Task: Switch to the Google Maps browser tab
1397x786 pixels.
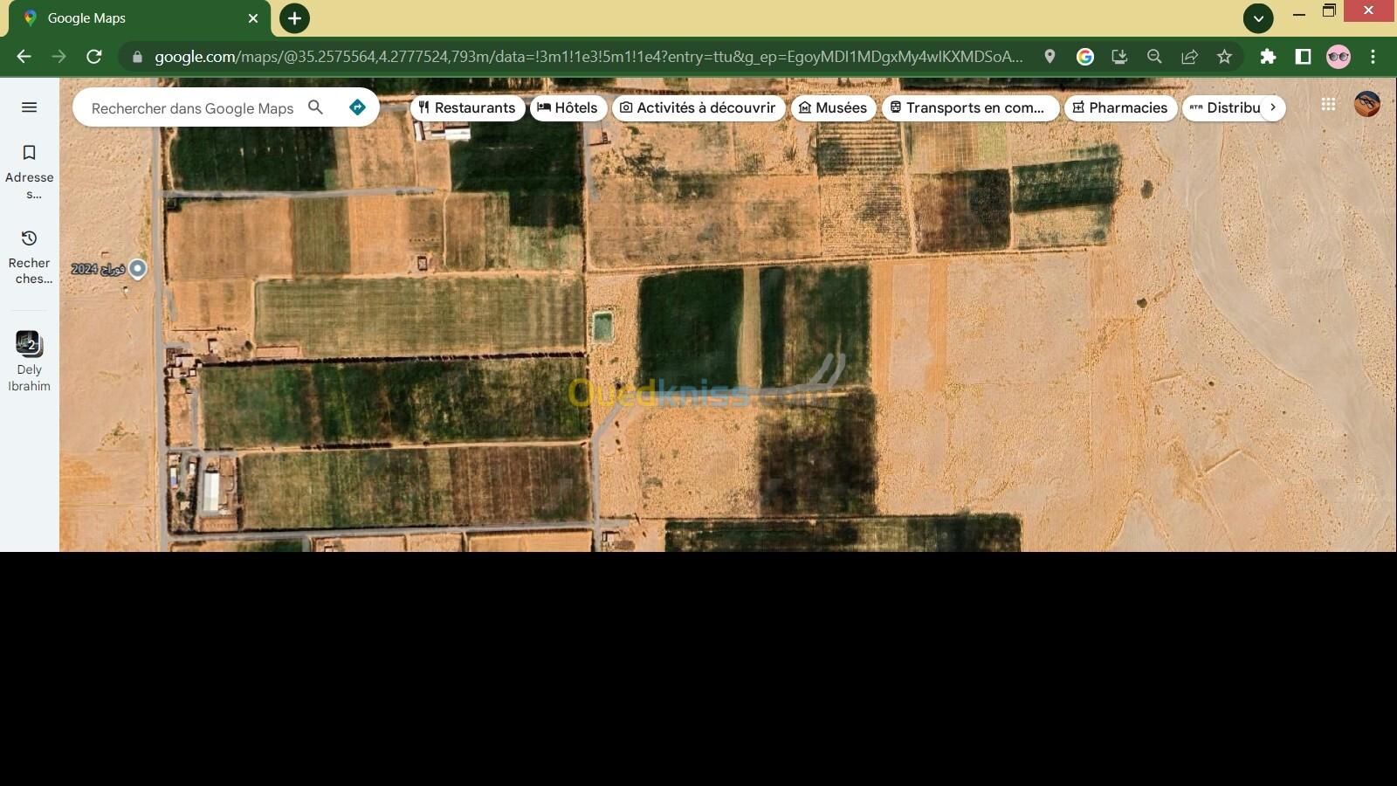Action: (x=140, y=18)
